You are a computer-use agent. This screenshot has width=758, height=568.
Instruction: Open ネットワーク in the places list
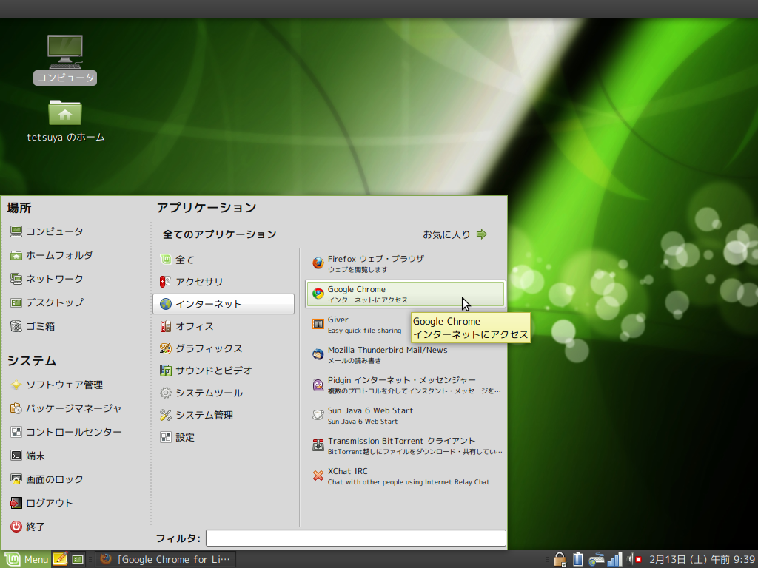click(47, 279)
